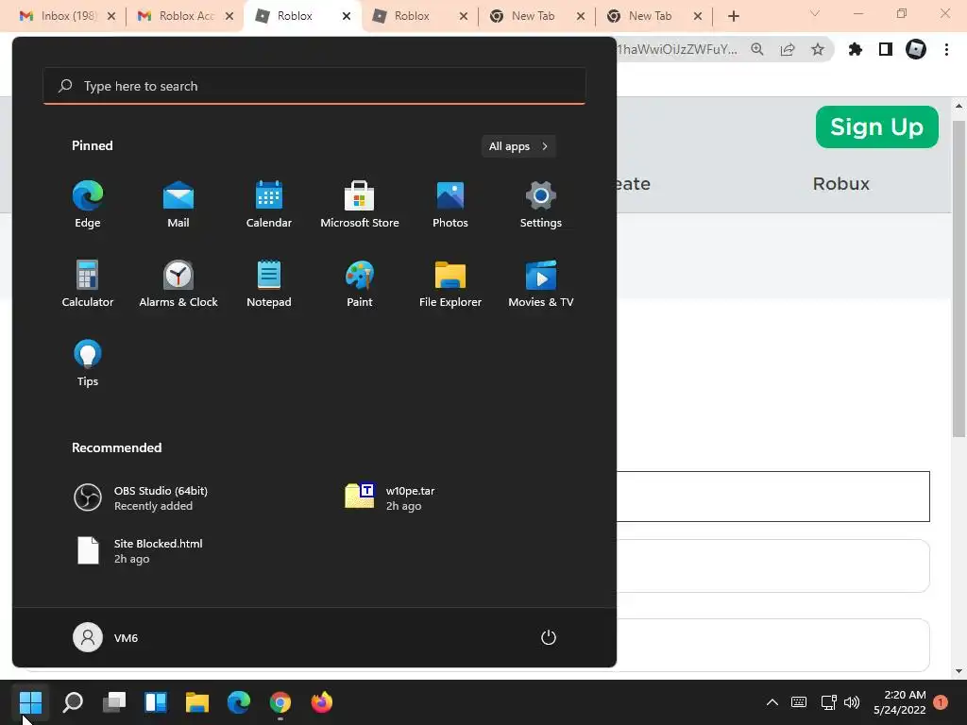Launch Firefox from the taskbar
The height and width of the screenshot is (725, 967).
click(x=321, y=701)
